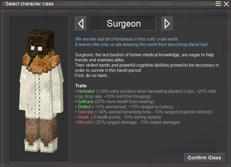Click the Surgeon character model preview
The height and width of the screenshot is (167, 231).
(x=40, y=89)
